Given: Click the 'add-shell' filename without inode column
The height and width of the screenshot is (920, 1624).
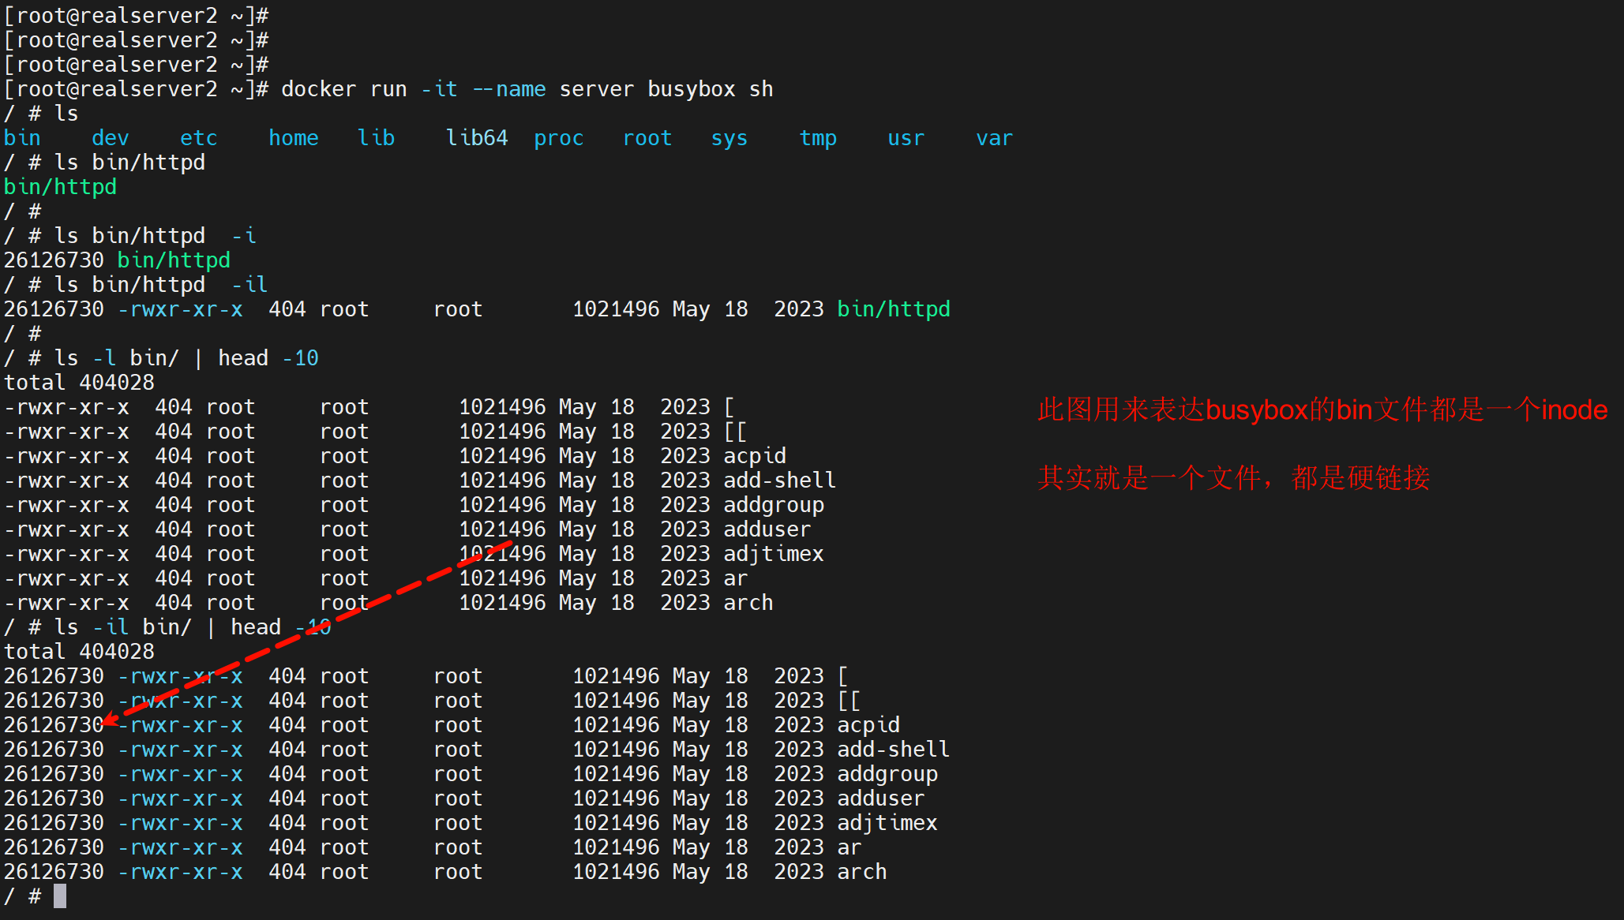Looking at the screenshot, I should 778,481.
